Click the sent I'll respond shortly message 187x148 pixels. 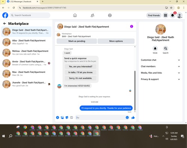(x=106, y=108)
